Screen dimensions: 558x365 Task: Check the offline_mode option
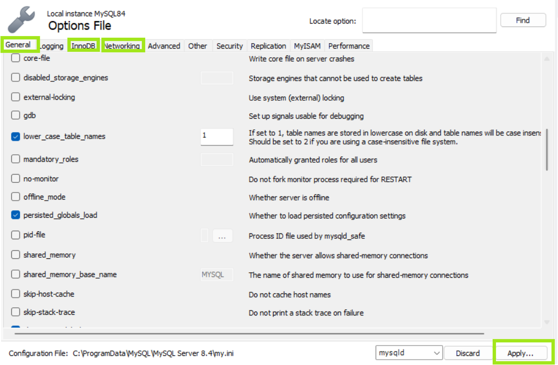[16, 197]
